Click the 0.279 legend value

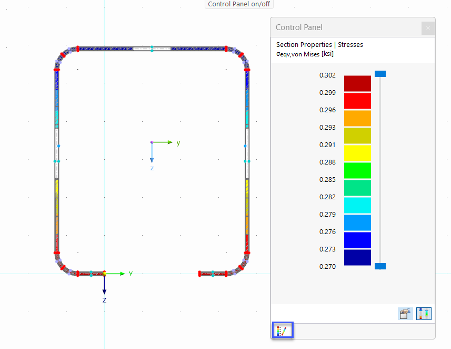point(327,215)
